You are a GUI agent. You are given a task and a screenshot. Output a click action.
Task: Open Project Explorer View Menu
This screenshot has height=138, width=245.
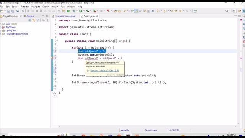[48, 20]
